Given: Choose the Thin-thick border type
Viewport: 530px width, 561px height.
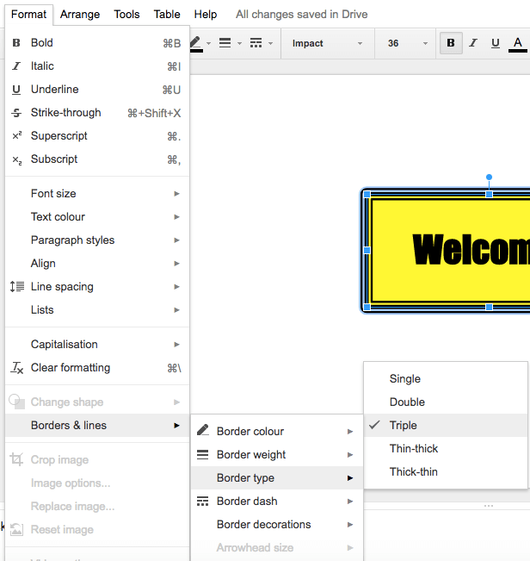Looking at the screenshot, I should [414, 448].
